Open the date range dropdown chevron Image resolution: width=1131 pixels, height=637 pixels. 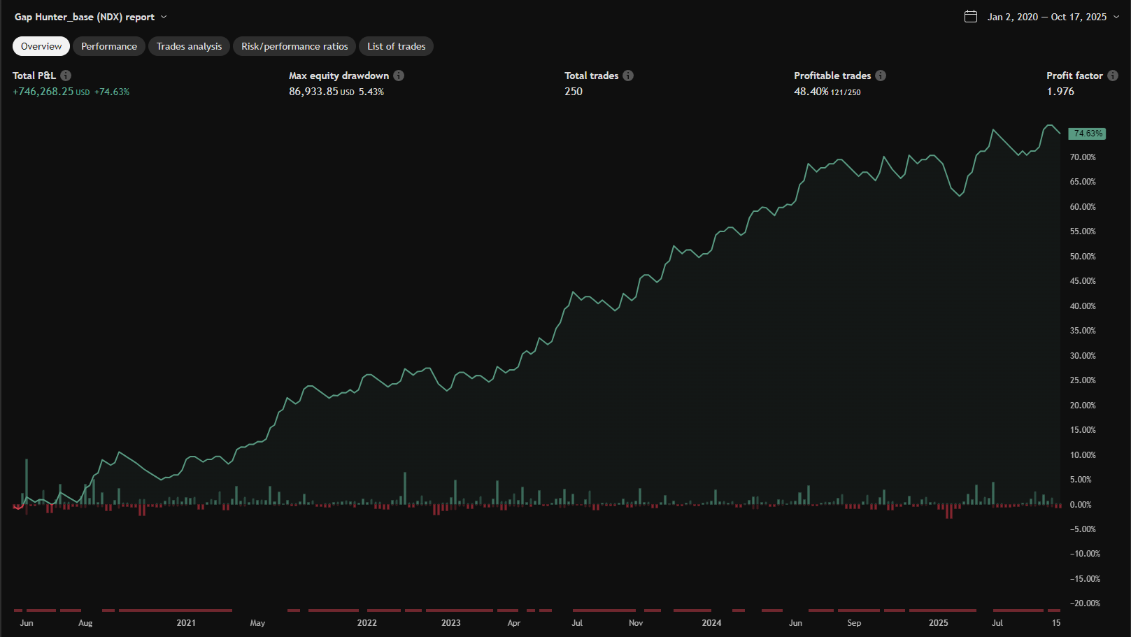tap(1116, 17)
